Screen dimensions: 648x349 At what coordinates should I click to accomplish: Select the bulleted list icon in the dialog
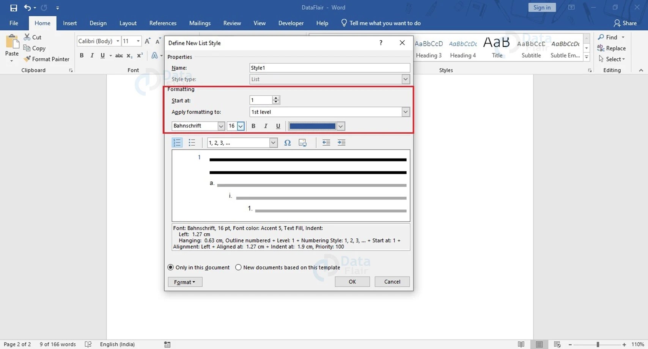point(192,142)
